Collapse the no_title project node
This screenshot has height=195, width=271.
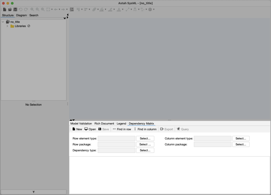pos(3,22)
